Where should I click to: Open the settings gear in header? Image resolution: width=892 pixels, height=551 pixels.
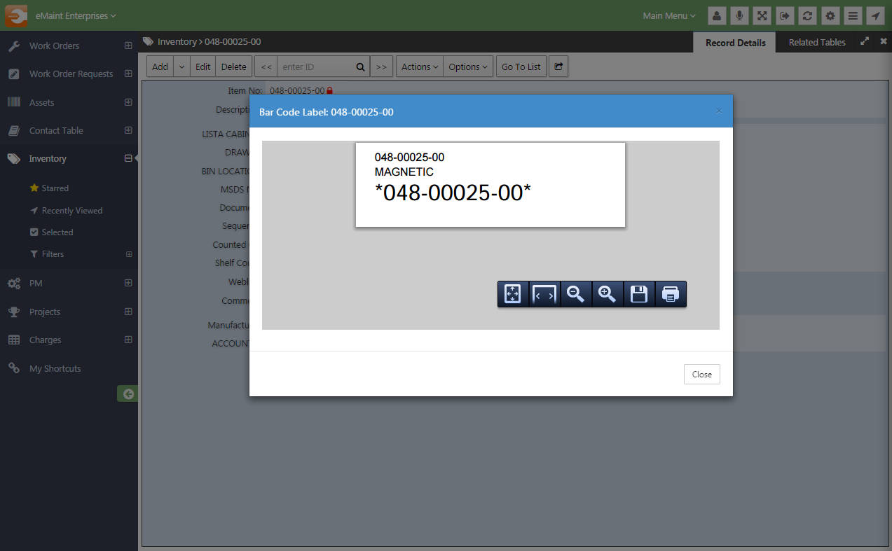[830, 15]
